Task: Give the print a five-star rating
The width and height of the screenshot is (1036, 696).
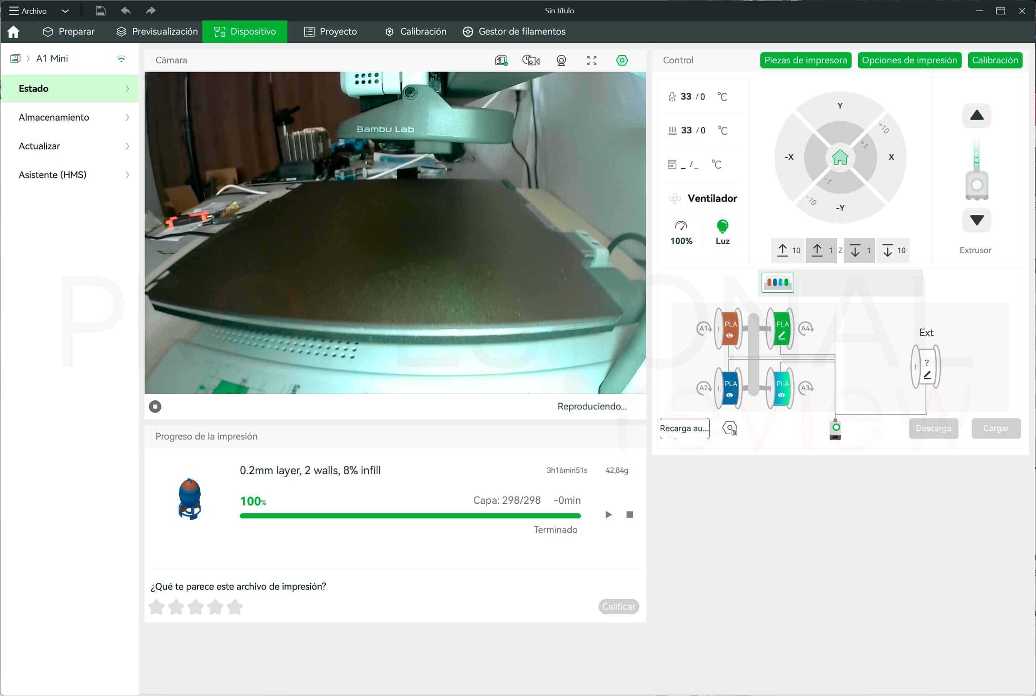Action: 235,607
